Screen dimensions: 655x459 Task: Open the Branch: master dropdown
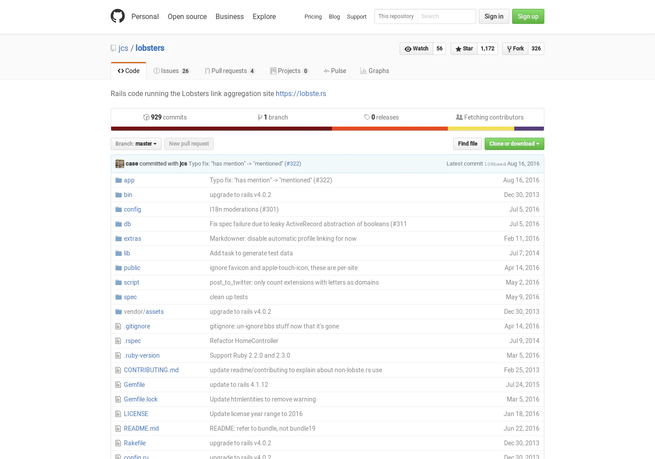pos(136,144)
